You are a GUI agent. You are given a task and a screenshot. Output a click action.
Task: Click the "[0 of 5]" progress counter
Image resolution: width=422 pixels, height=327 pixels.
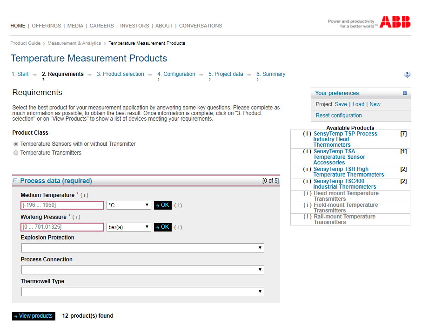(x=270, y=181)
